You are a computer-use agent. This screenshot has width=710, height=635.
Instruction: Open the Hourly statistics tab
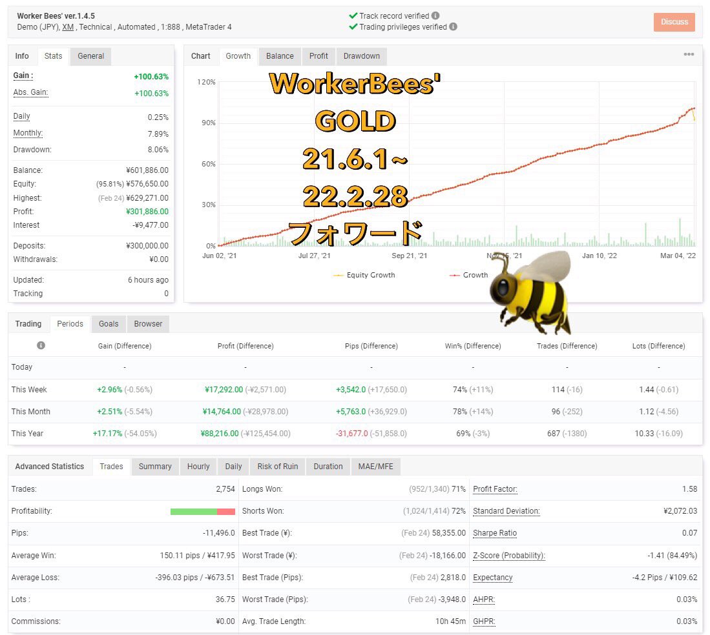click(x=198, y=467)
